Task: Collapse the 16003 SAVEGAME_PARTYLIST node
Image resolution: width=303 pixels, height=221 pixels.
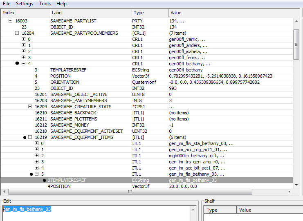Action: coord(10,21)
